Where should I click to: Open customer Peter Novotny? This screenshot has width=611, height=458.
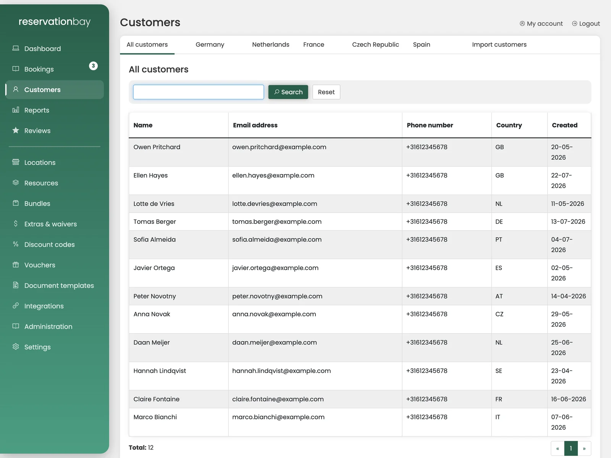155,296
